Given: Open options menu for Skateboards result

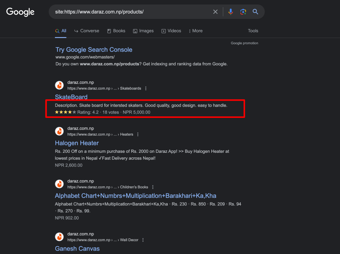Looking at the screenshot, I should 146,88.
